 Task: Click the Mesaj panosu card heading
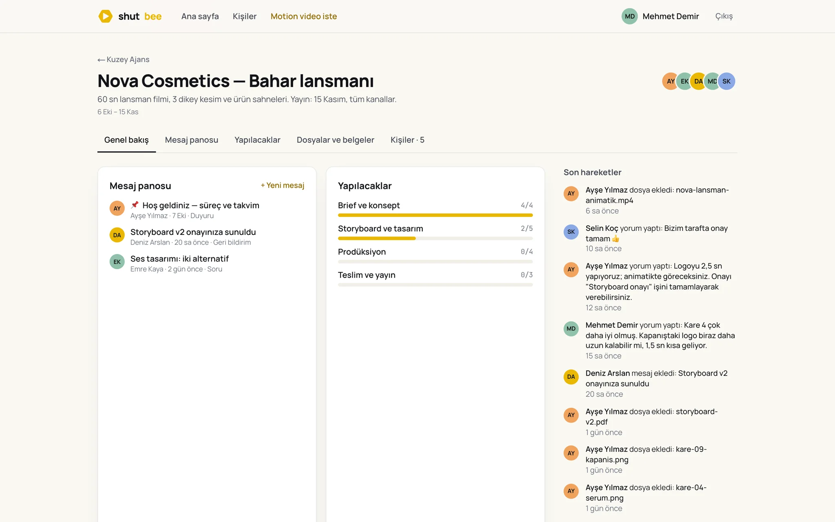(x=140, y=186)
